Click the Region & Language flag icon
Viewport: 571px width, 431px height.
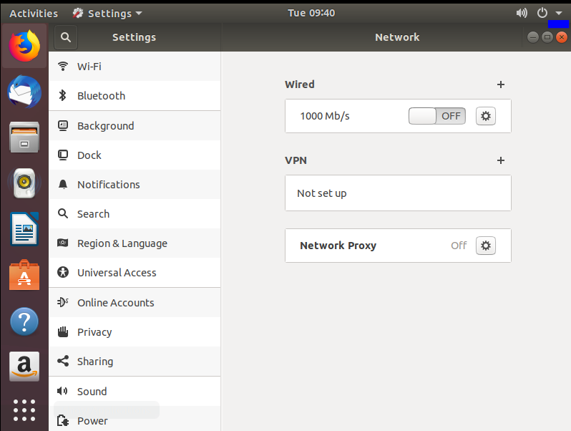pos(63,243)
